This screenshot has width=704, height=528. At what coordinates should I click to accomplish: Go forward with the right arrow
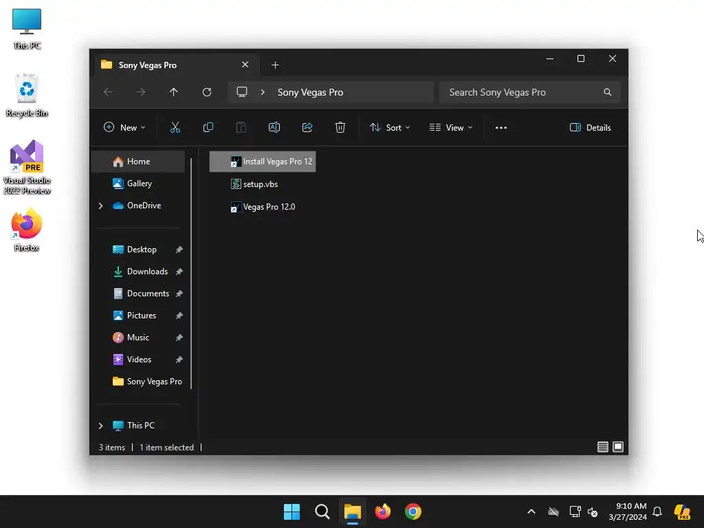[141, 92]
